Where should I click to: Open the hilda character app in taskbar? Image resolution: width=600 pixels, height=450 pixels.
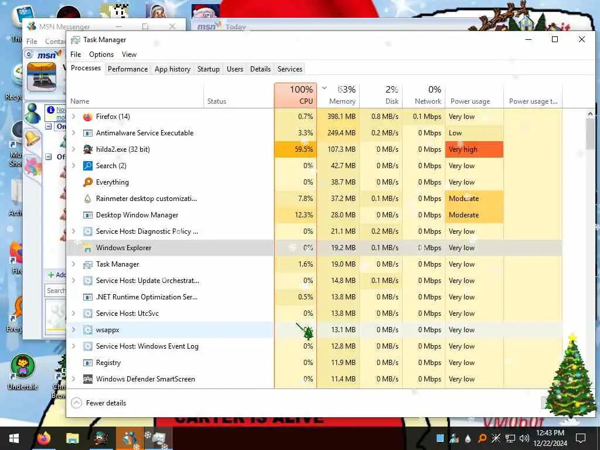pyautogui.click(x=101, y=438)
